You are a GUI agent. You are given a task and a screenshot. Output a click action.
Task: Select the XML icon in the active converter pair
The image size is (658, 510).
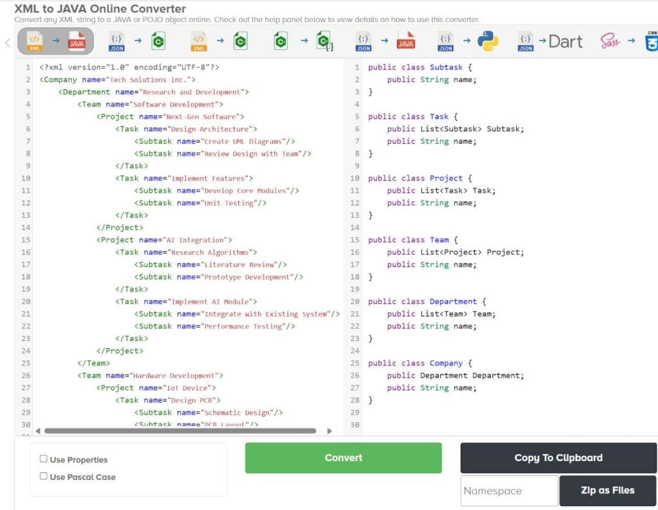click(35, 40)
